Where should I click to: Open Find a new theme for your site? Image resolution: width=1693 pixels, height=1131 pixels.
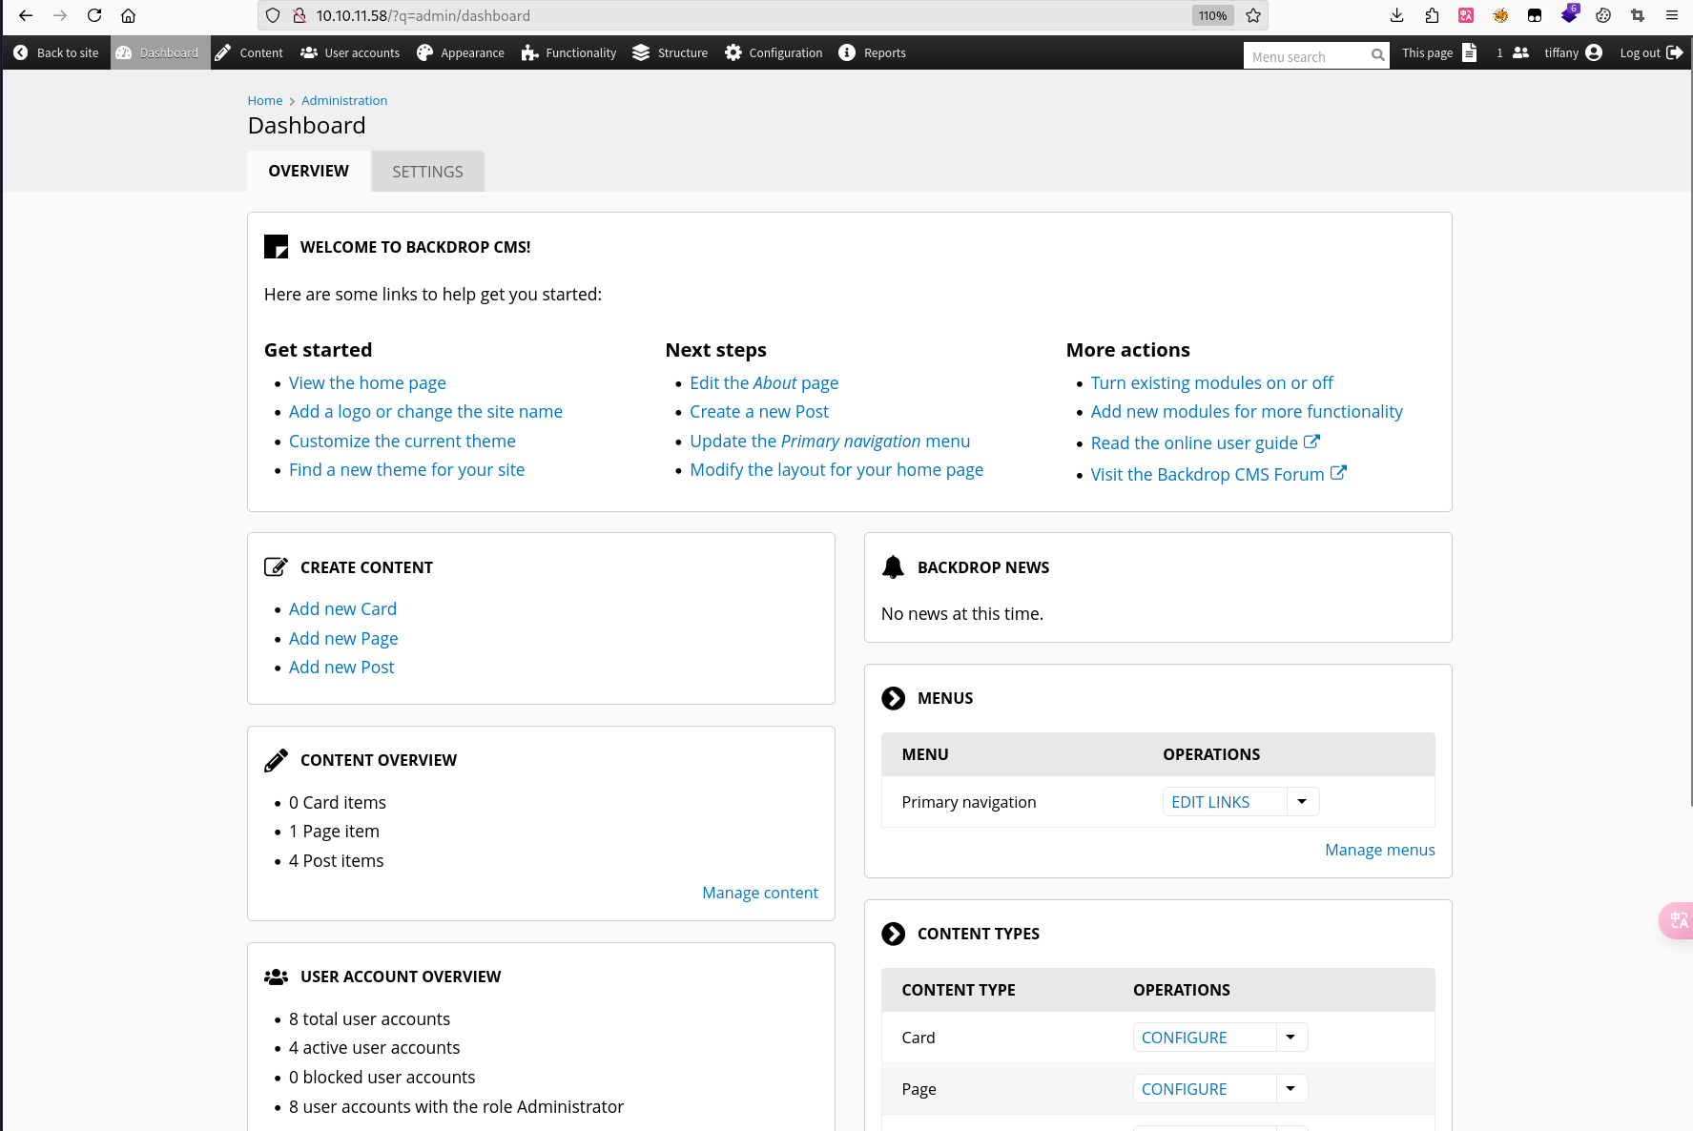pos(406,469)
